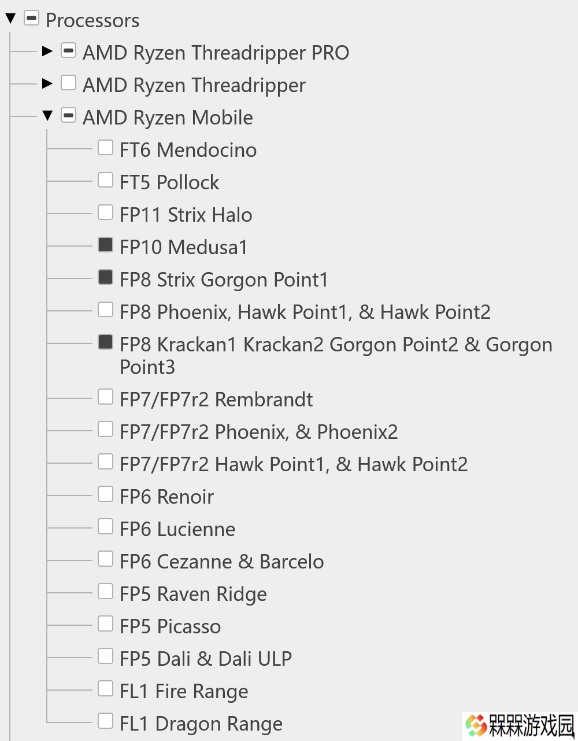The image size is (578, 741).
Task: Select the FP5 Raven Ridge label
Action: pyautogui.click(x=193, y=594)
